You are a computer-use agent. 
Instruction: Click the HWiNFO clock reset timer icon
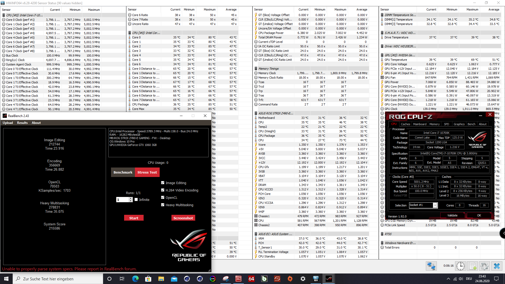coord(460,266)
